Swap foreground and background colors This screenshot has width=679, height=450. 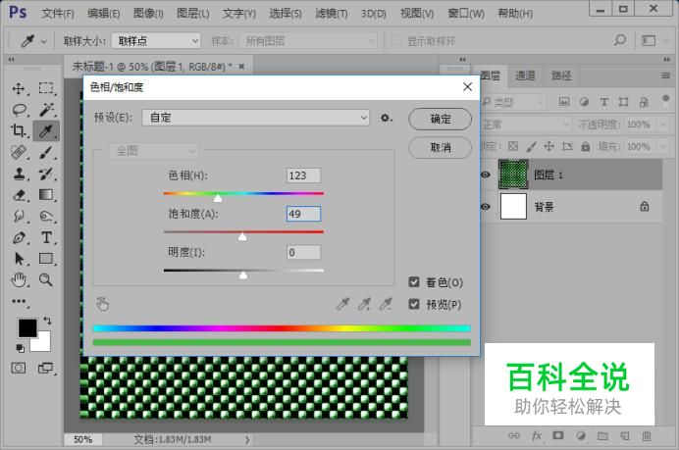(x=47, y=321)
